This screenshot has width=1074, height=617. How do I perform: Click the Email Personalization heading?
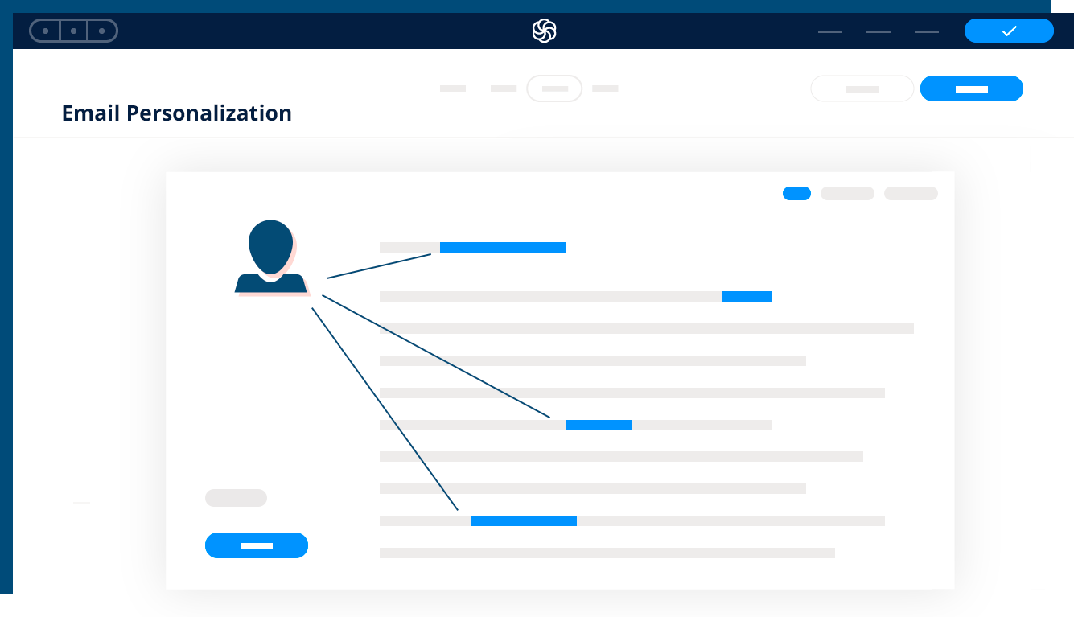177,113
